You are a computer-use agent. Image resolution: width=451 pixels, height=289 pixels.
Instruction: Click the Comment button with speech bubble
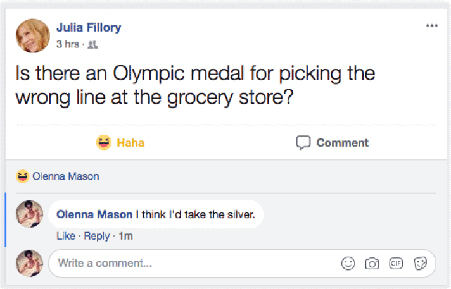[x=333, y=143]
